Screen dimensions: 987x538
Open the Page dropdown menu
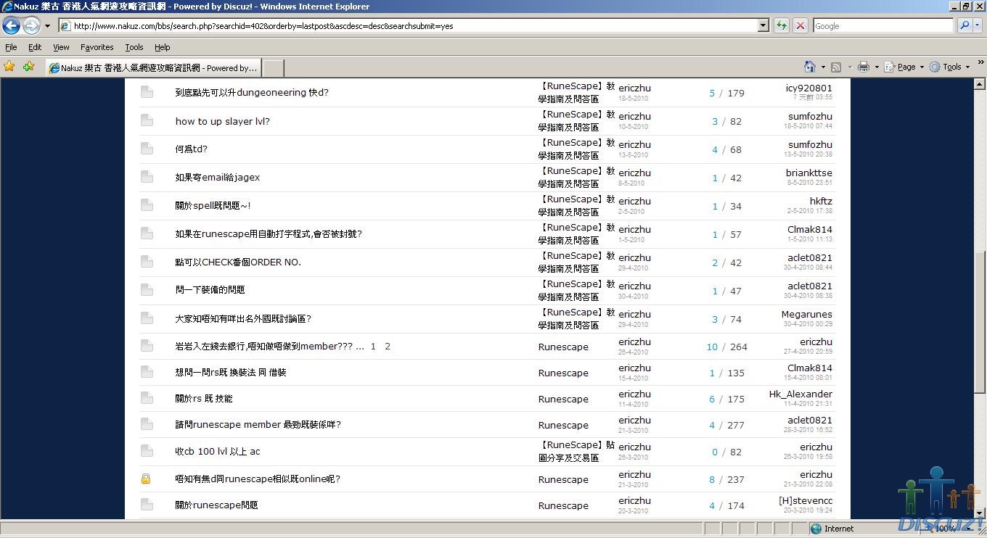[x=906, y=67]
